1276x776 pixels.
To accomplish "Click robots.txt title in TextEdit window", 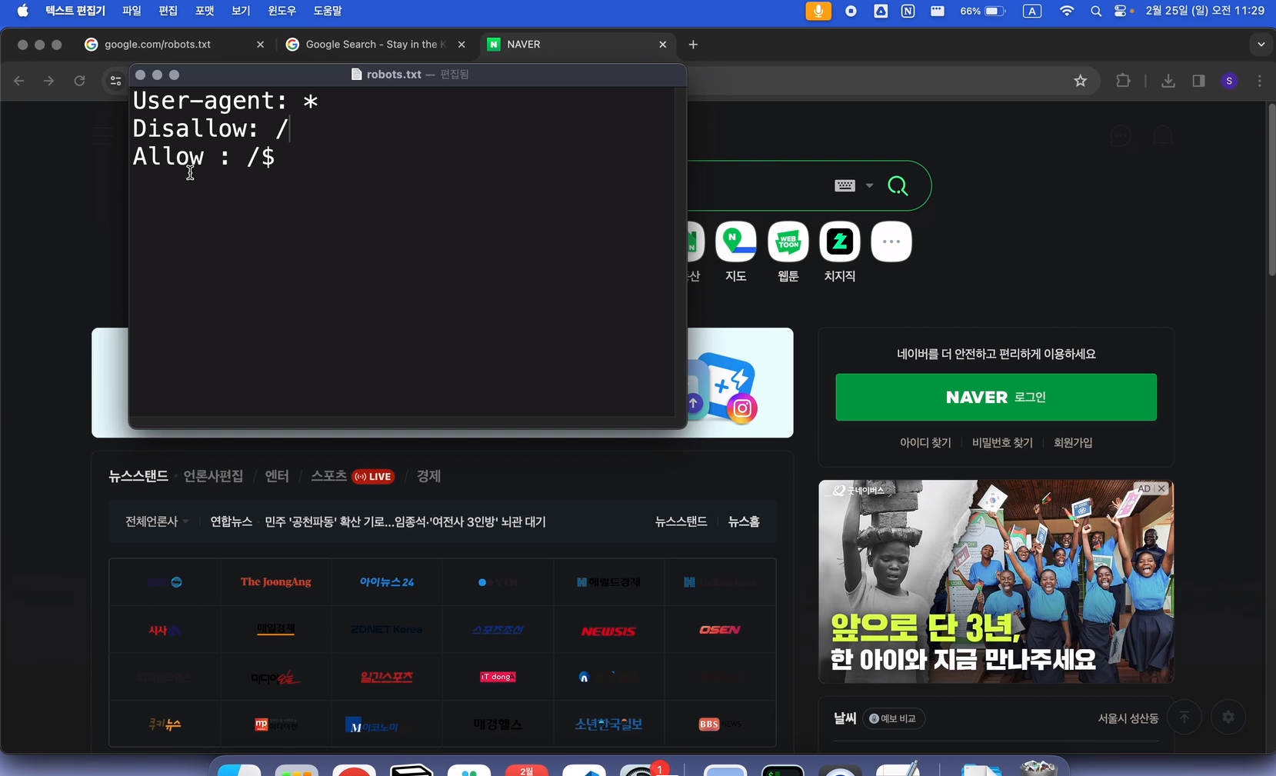I will [x=394, y=75].
